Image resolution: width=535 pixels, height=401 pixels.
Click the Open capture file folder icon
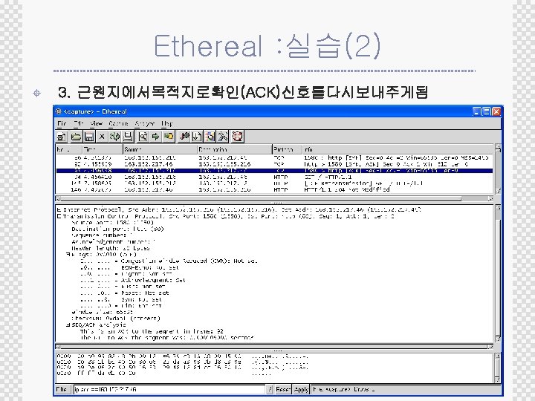pos(76,137)
